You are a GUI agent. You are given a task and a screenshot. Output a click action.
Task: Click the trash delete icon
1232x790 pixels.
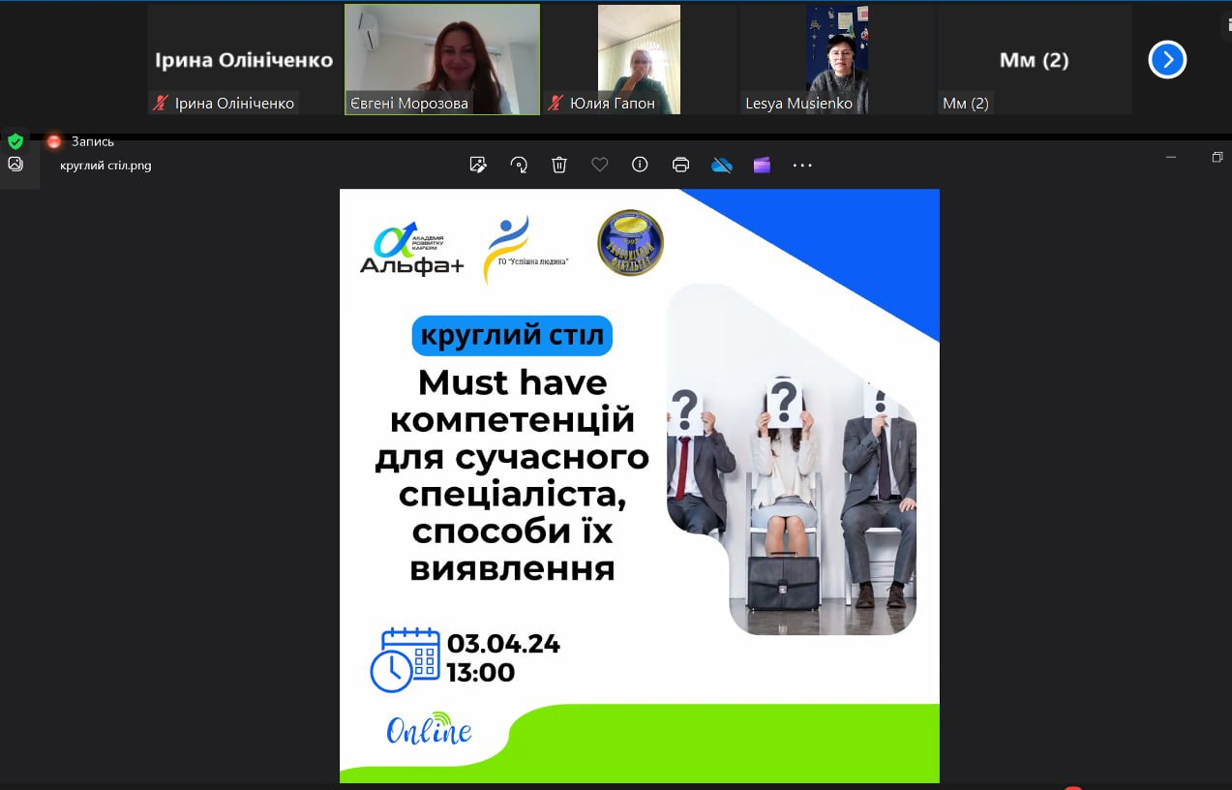(559, 165)
